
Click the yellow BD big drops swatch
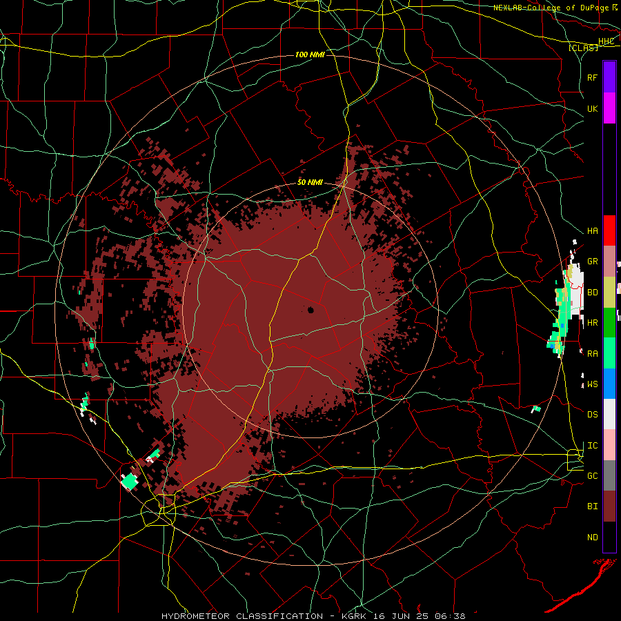pyautogui.click(x=609, y=293)
